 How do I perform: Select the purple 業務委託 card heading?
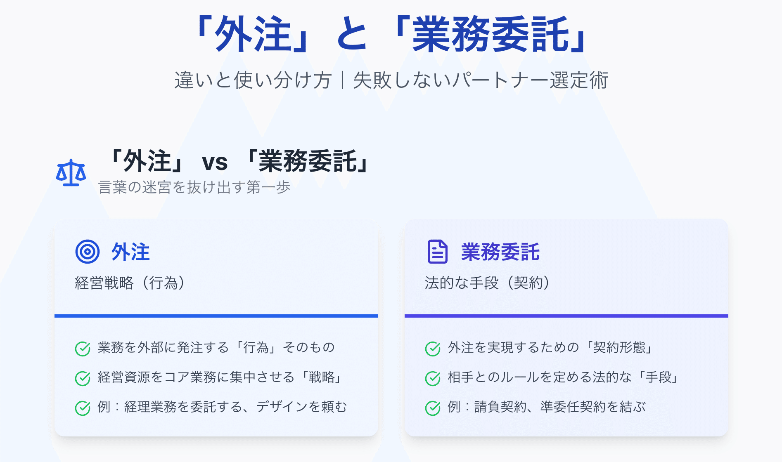click(x=500, y=252)
